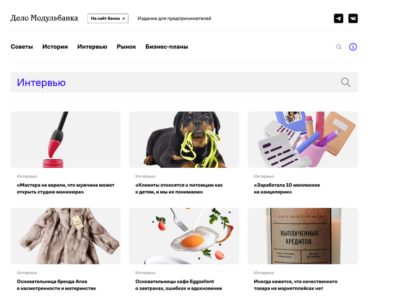Read article about маркетплейсах quality goods

[x=296, y=285]
